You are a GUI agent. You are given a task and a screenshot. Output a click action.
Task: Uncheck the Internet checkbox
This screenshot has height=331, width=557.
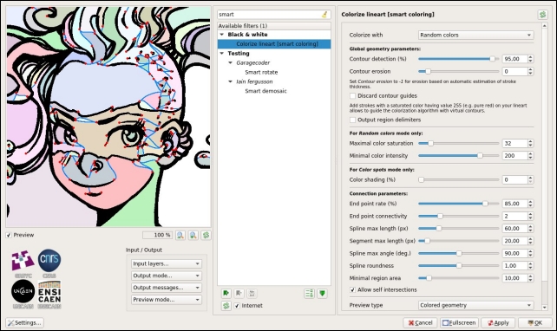238,306
